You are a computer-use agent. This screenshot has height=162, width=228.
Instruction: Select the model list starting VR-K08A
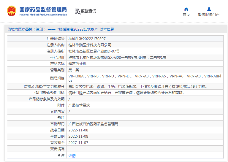pos(145,78)
